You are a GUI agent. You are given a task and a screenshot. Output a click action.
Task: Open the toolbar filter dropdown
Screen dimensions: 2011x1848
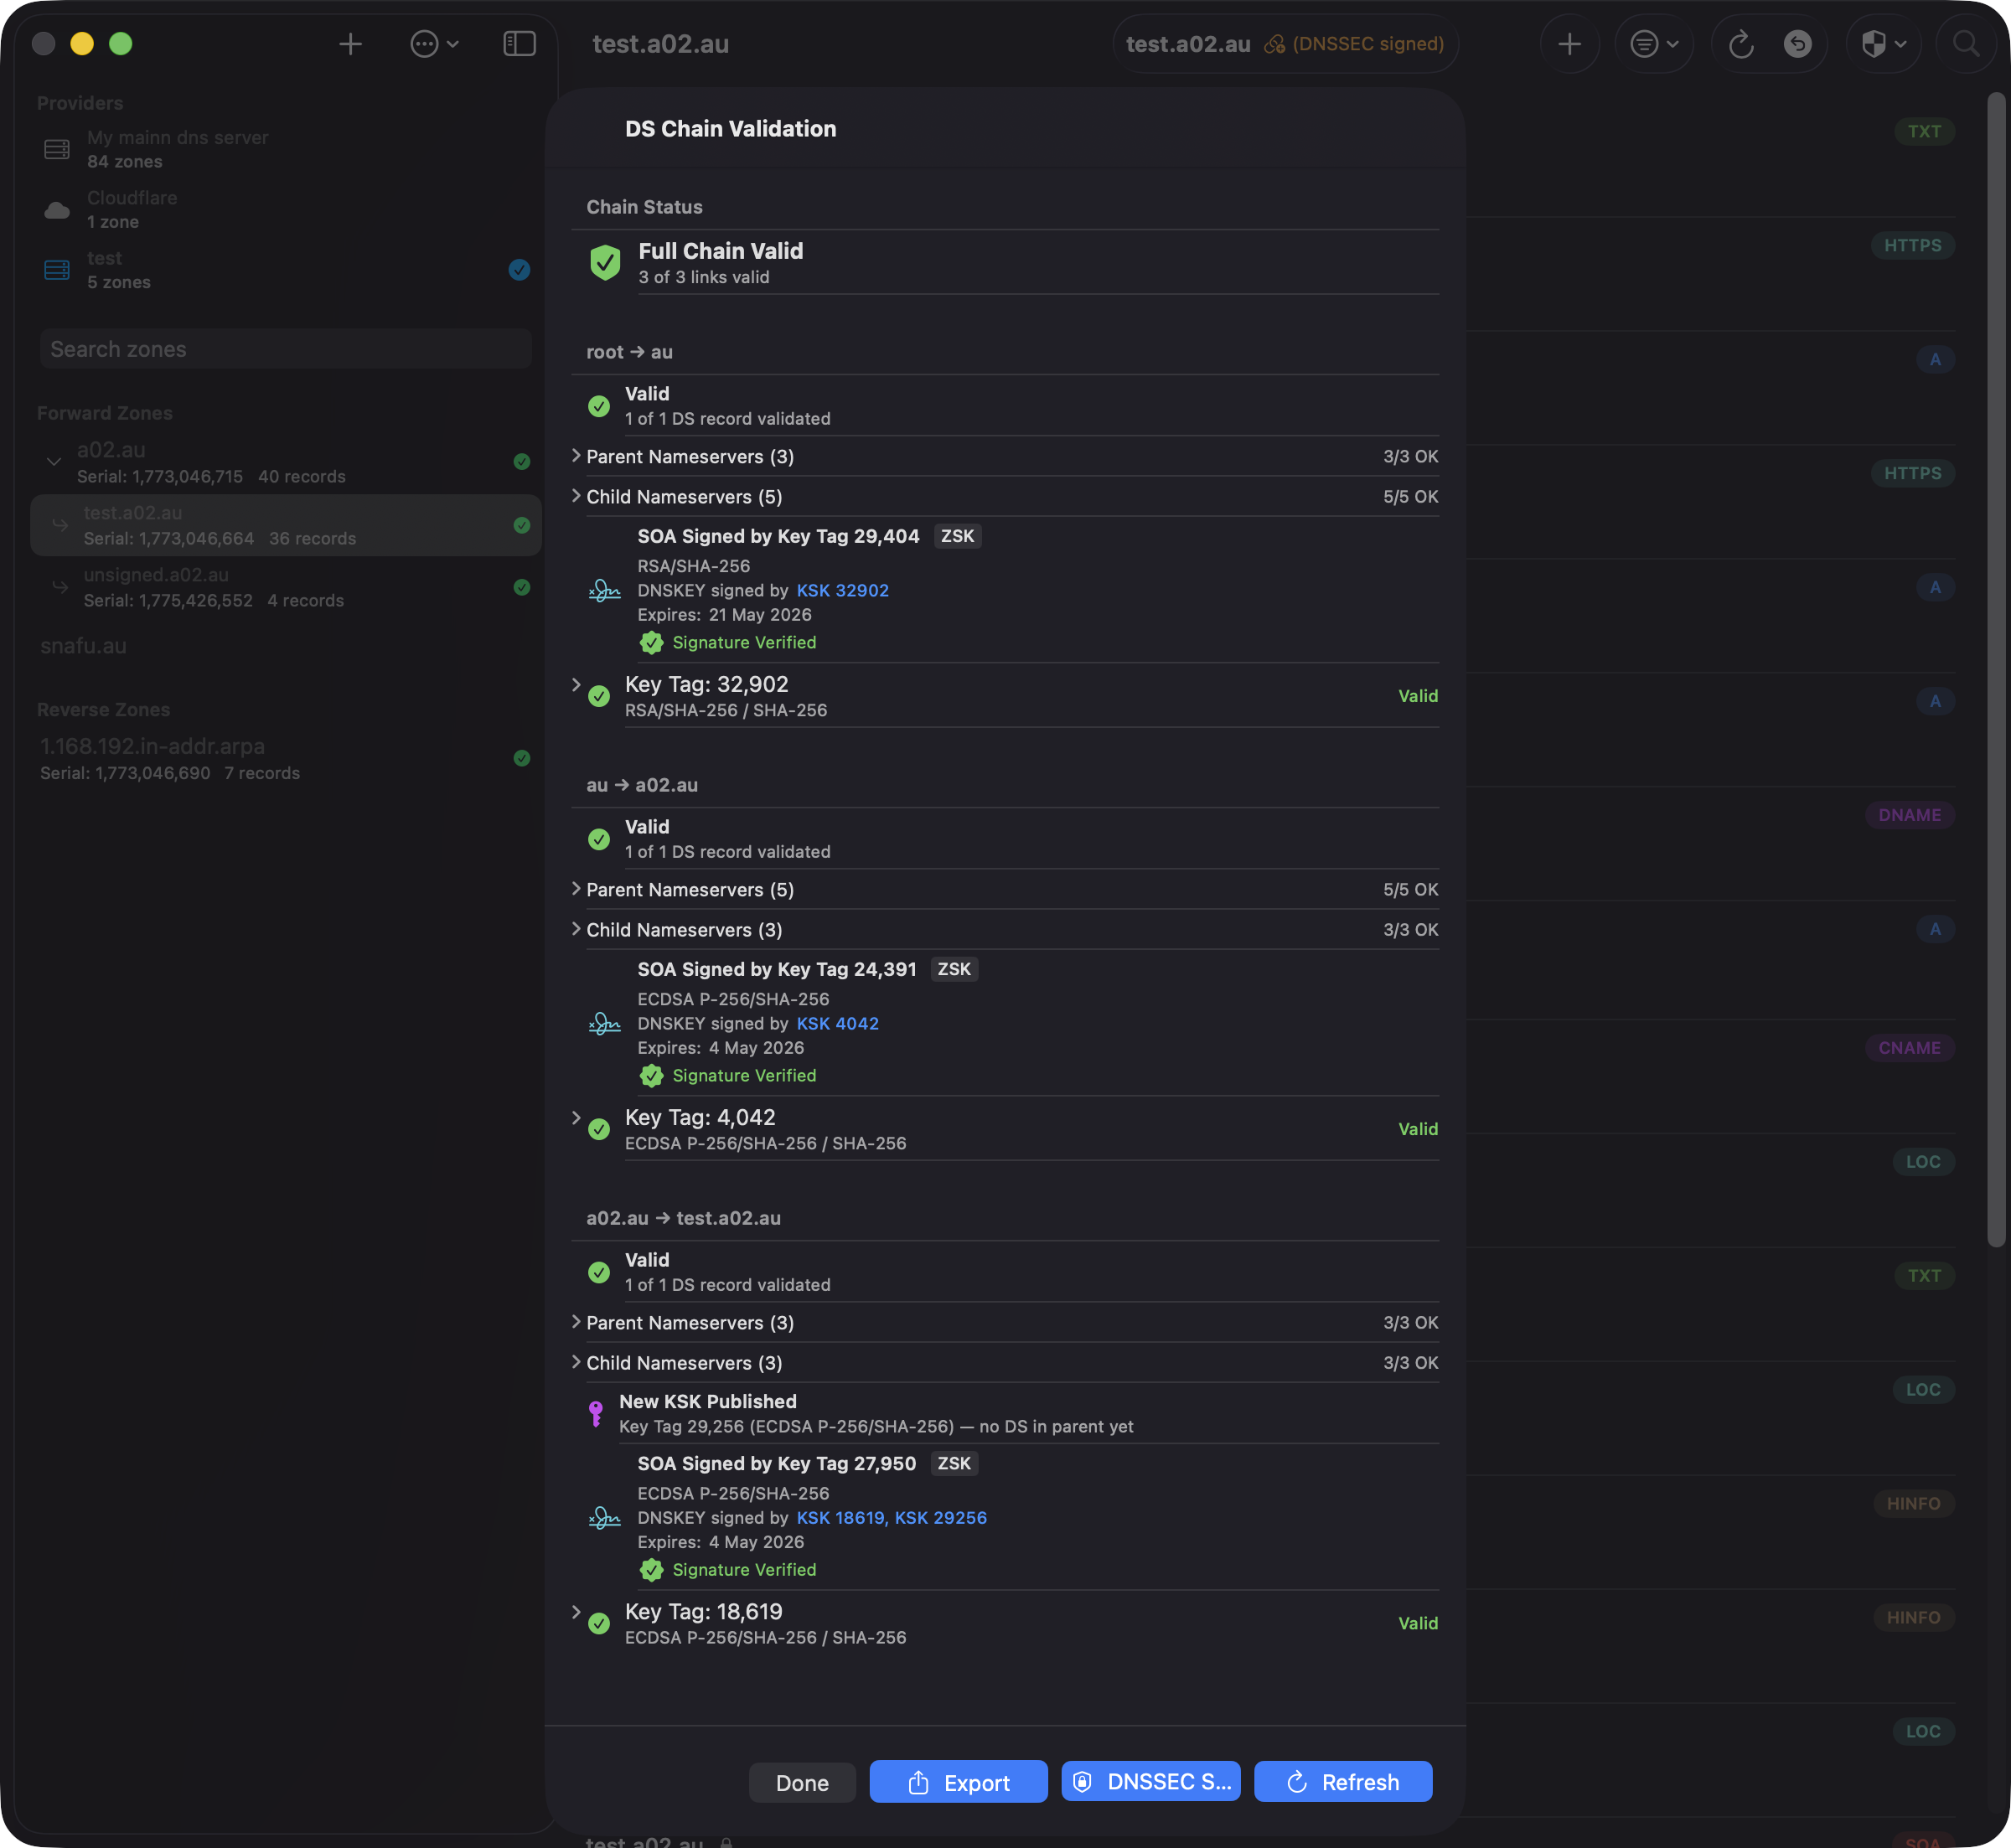click(1654, 44)
